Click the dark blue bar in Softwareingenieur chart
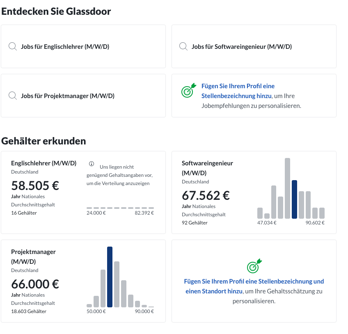This screenshot has height=334, width=348. [294, 199]
